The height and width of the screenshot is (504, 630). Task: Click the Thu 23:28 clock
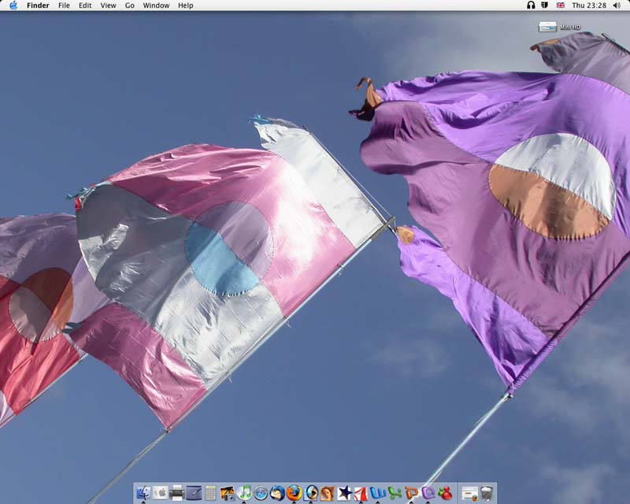[x=589, y=6]
